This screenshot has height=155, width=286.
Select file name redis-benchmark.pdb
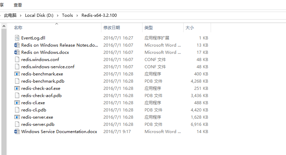43,81
